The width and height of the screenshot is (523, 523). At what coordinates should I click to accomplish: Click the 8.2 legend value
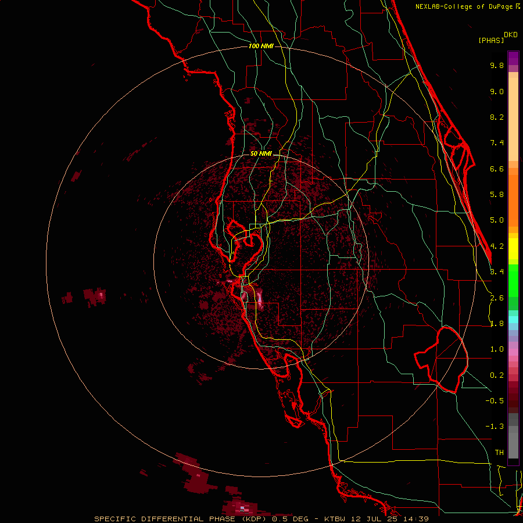(x=497, y=117)
